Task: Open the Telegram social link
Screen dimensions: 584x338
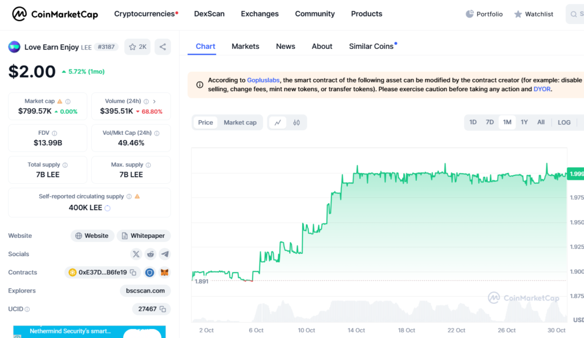Action: tap(165, 254)
